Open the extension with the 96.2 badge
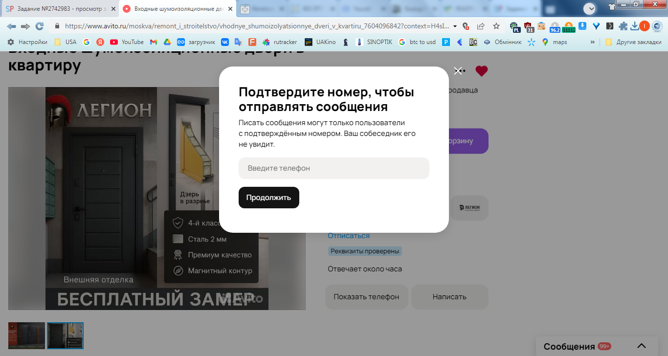The image size is (668, 356). click(x=555, y=27)
